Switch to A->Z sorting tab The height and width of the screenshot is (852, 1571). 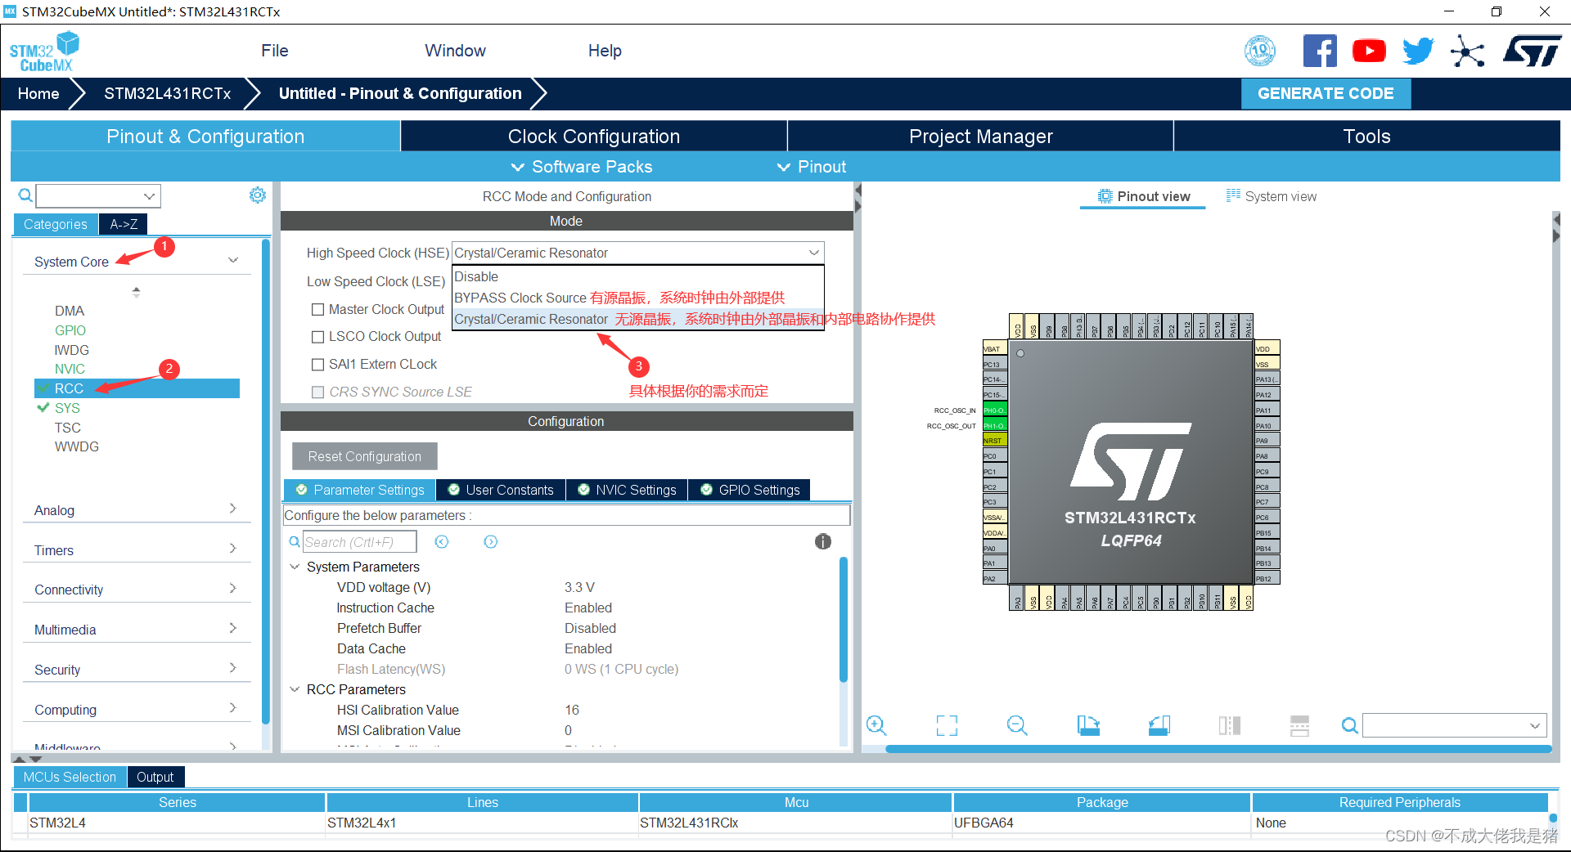pos(124,224)
